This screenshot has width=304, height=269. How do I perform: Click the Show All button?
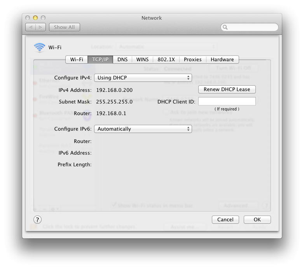(65, 27)
